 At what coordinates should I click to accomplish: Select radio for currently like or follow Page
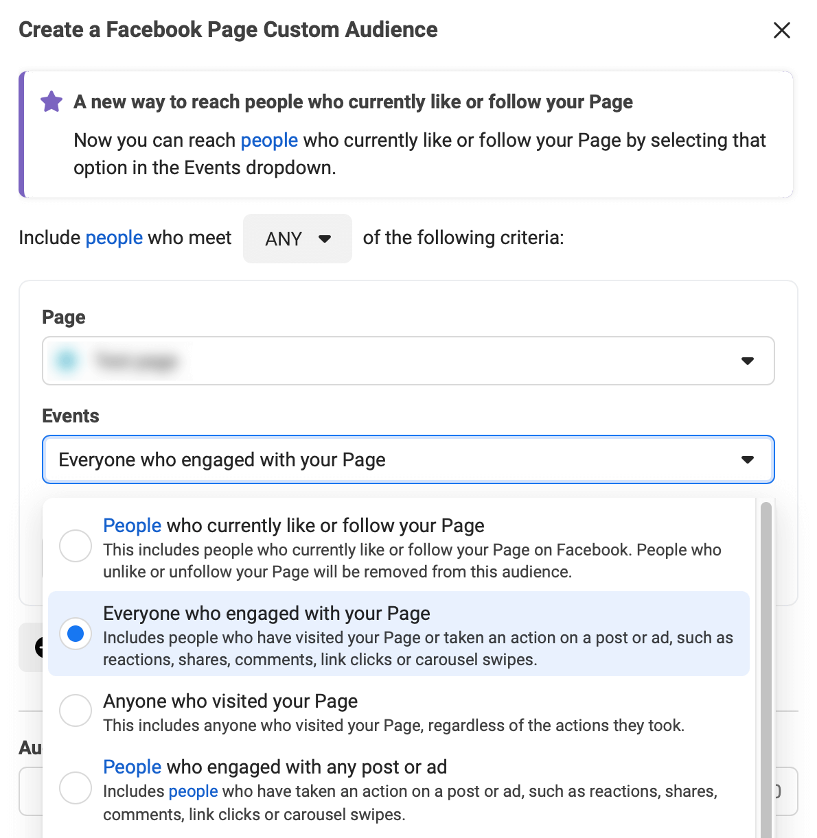click(x=76, y=546)
